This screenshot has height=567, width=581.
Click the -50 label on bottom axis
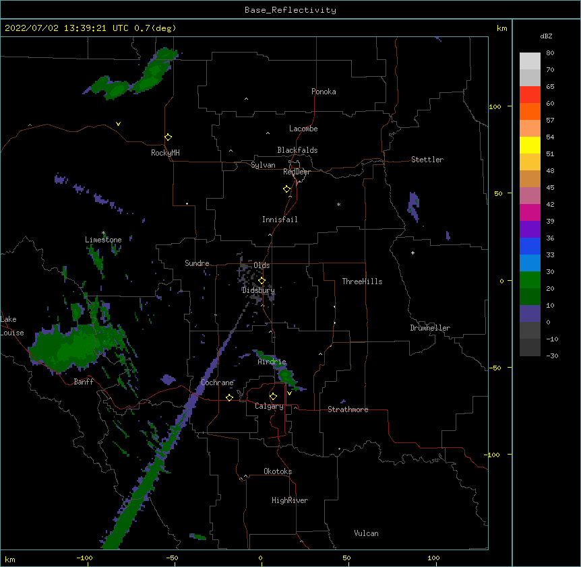click(x=173, y=558)
